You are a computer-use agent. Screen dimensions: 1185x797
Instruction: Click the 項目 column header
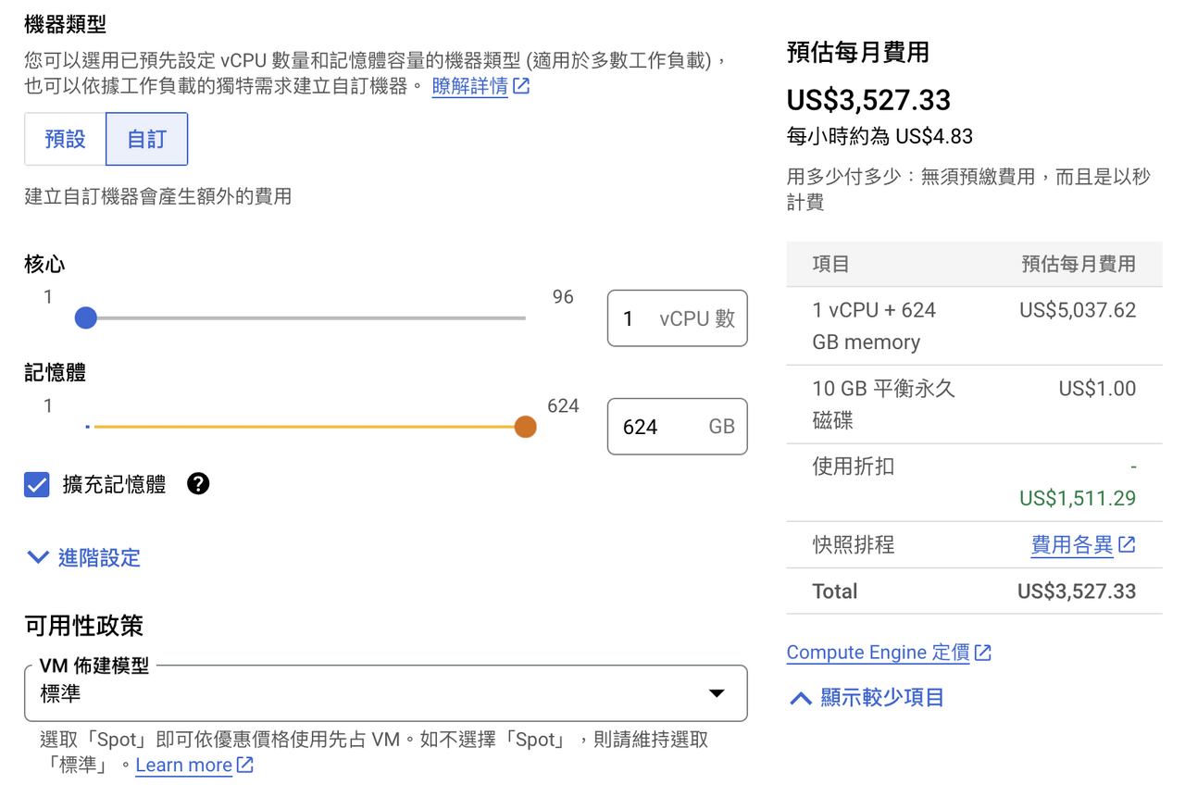coord(830,264)
